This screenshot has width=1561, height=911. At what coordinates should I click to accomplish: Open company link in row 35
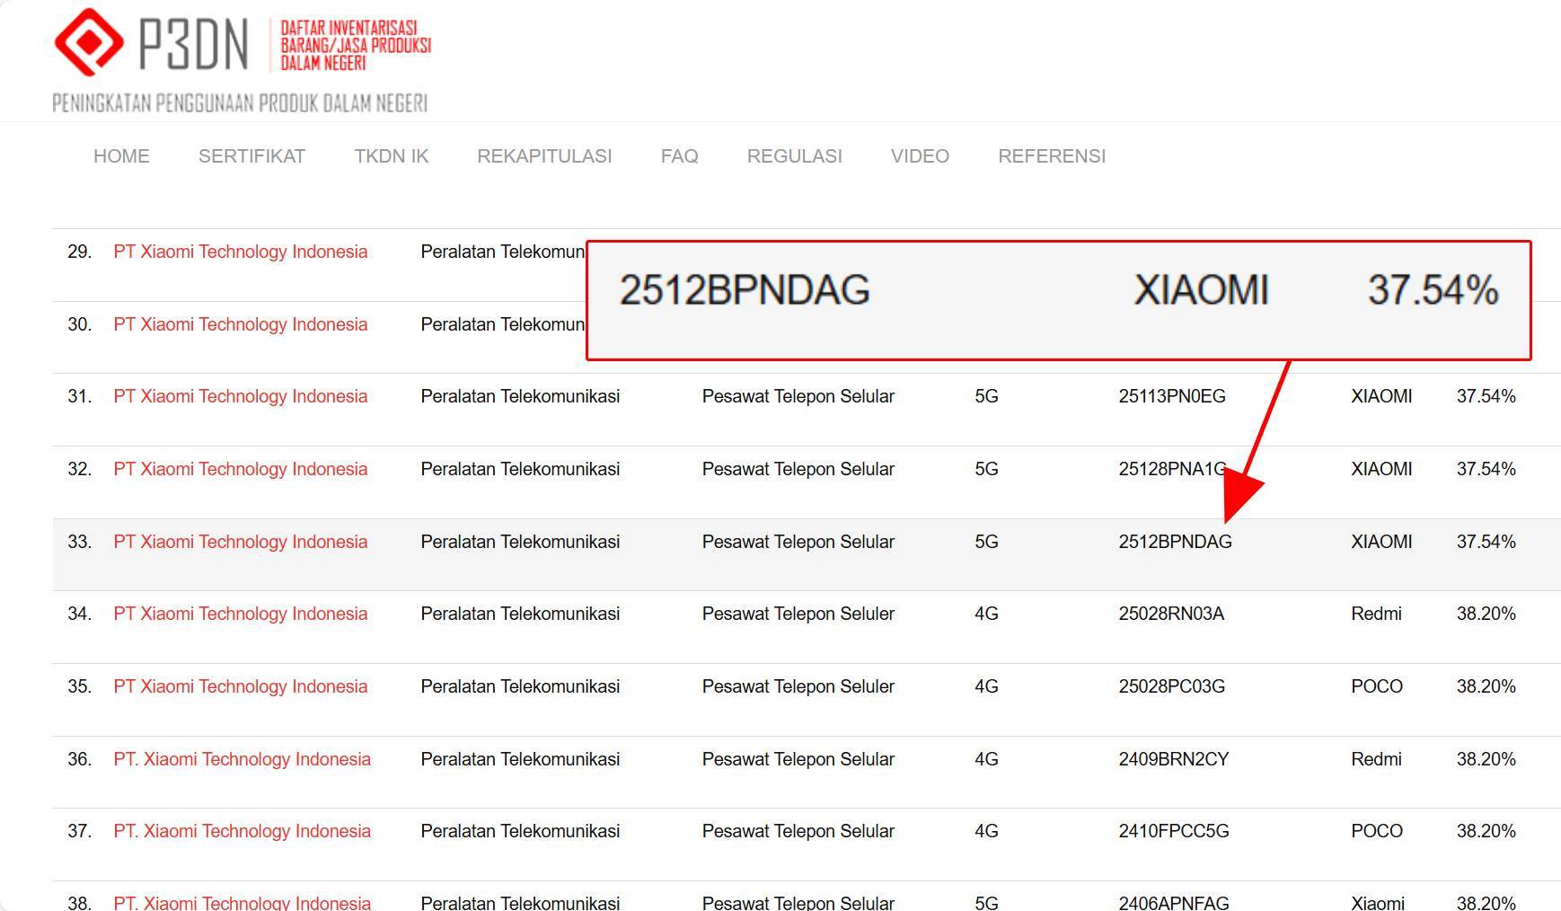(x=241, y=686)
